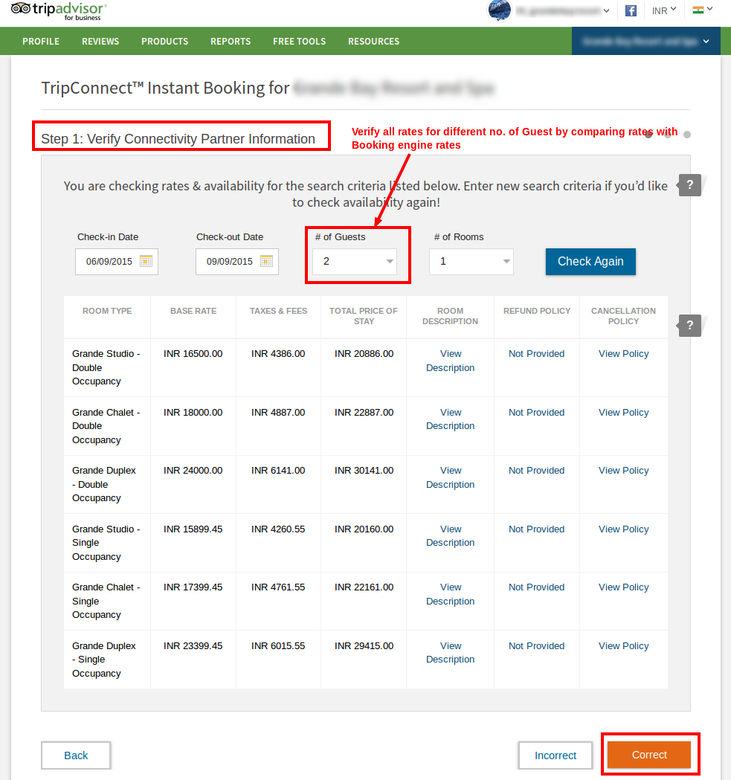The width and height of the screenshot is (731, 780).
Task: Open the REPORTS menu
Action: tap(231, 42)
